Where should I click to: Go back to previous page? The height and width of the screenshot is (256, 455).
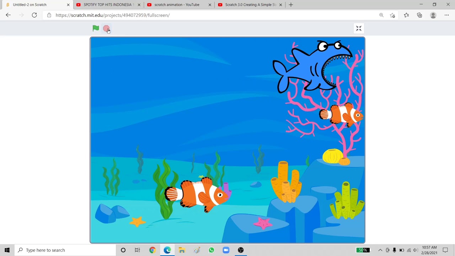8,15
